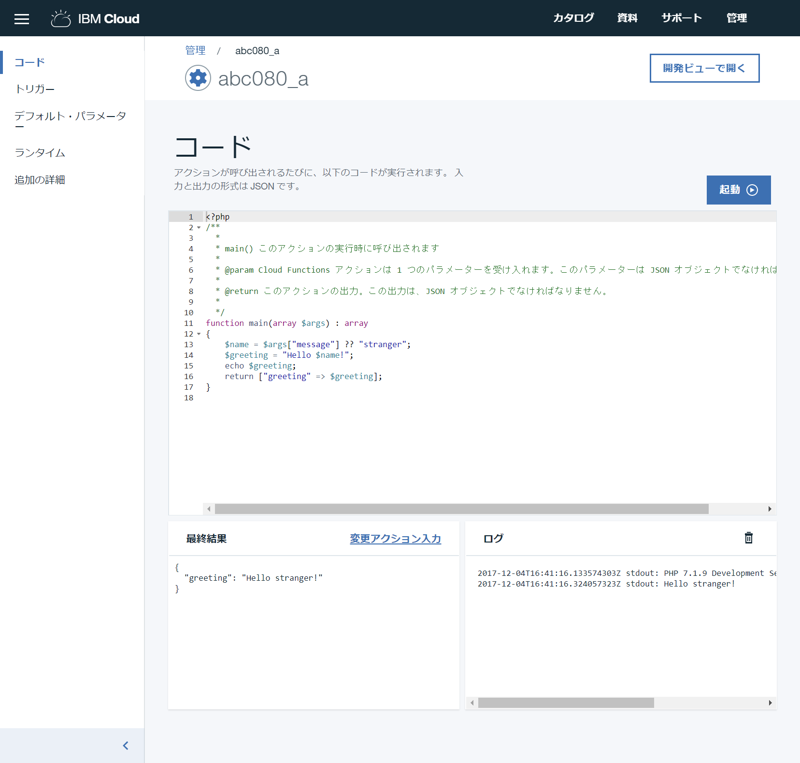Open the 資料 menu

(x=627, y=18)
